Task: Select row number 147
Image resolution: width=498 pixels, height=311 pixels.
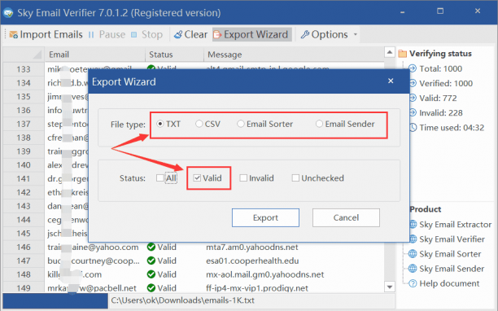Action: 24,261
